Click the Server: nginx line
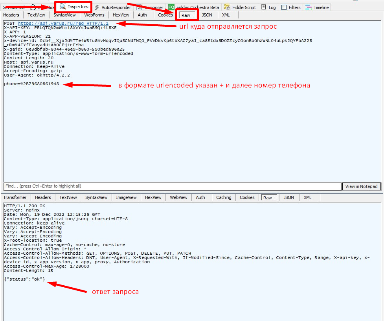Screen dimensions: 384x321 point(22,210)
